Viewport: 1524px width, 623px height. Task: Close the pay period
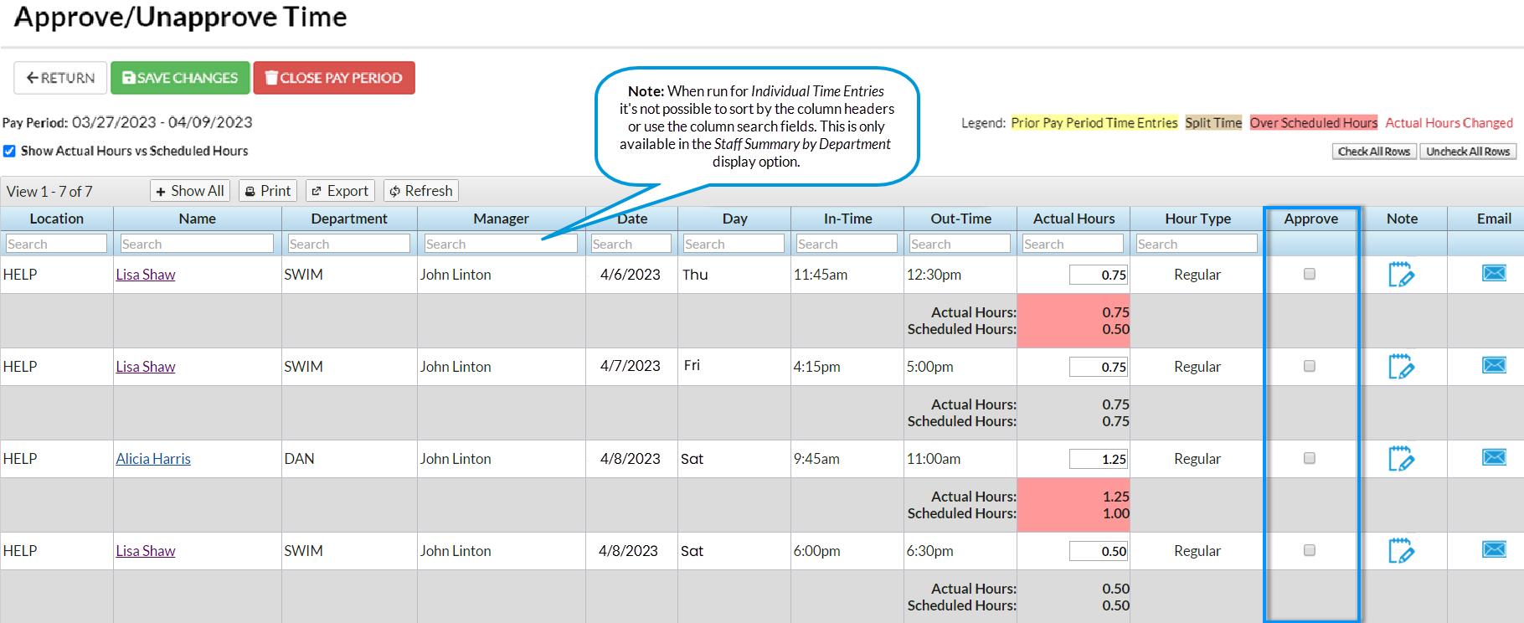(334, 78)
